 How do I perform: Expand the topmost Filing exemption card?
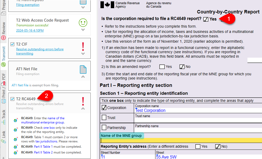coord(83,7)
